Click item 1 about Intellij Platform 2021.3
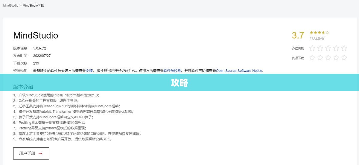This screenshot has width=359, height=165. pyautogui.click(x=56, y=95)
